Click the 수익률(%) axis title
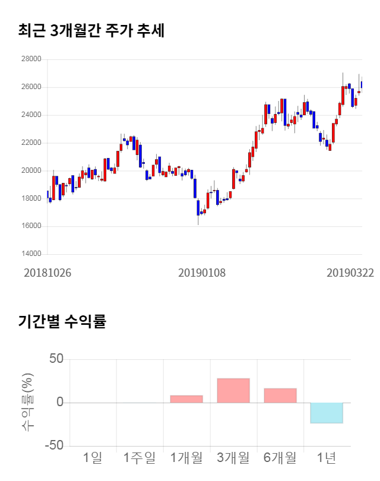The image size is (380, 481). 27,403
